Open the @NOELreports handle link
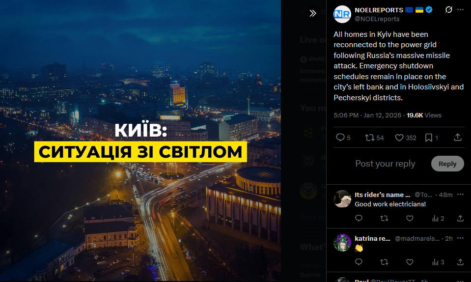The height and width of the screenshot is (282, 471). tap(377, 19)
